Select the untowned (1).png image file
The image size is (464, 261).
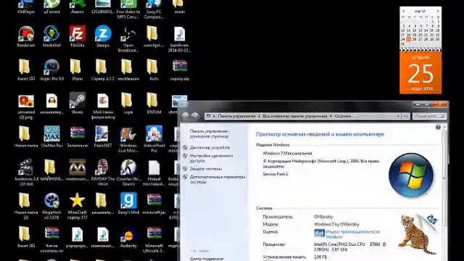tap(26, 106)
